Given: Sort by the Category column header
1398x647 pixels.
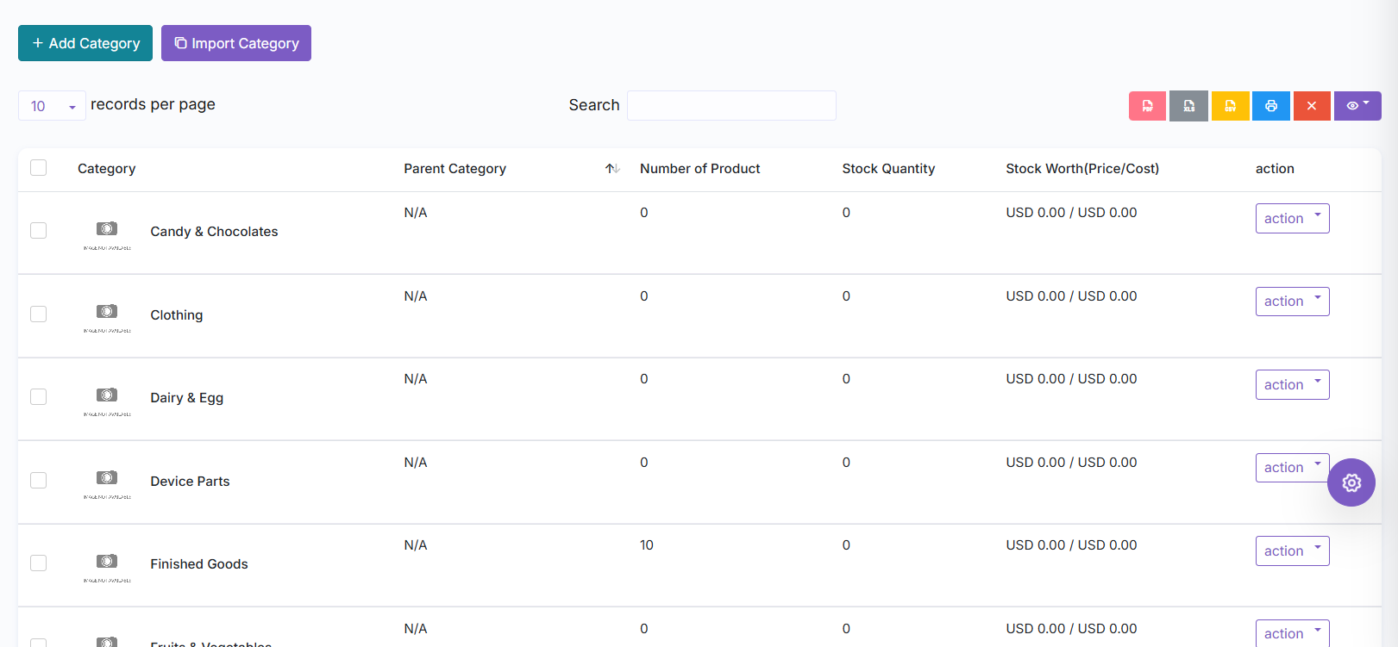Looking at the screenshot, I should tap(106, 169).
